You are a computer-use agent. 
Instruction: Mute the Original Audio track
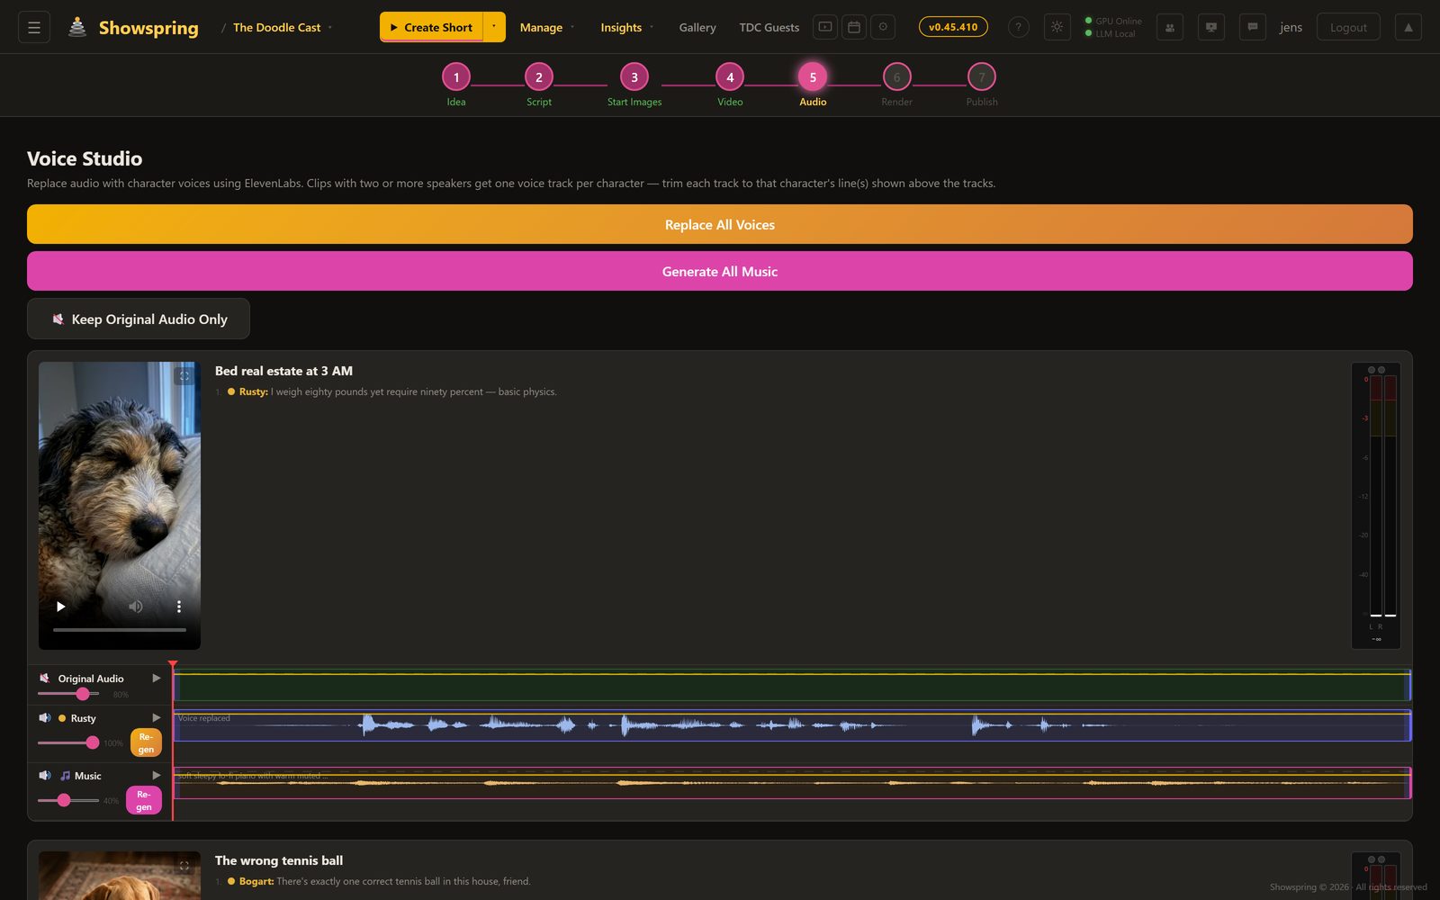(x=44, y=678)
